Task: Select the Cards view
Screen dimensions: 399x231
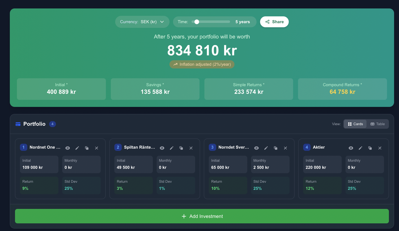Action: pyautogui.click(x=355, y=124)
